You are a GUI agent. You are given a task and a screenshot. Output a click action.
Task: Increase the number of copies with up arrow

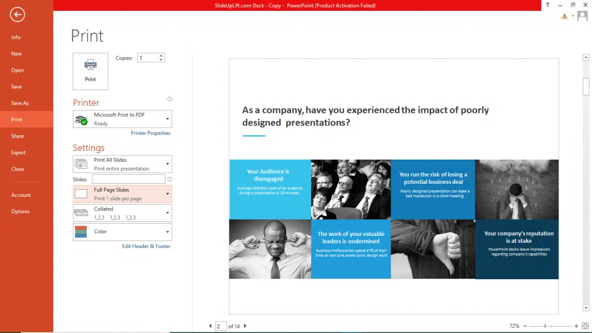click(x=161, y=55)
